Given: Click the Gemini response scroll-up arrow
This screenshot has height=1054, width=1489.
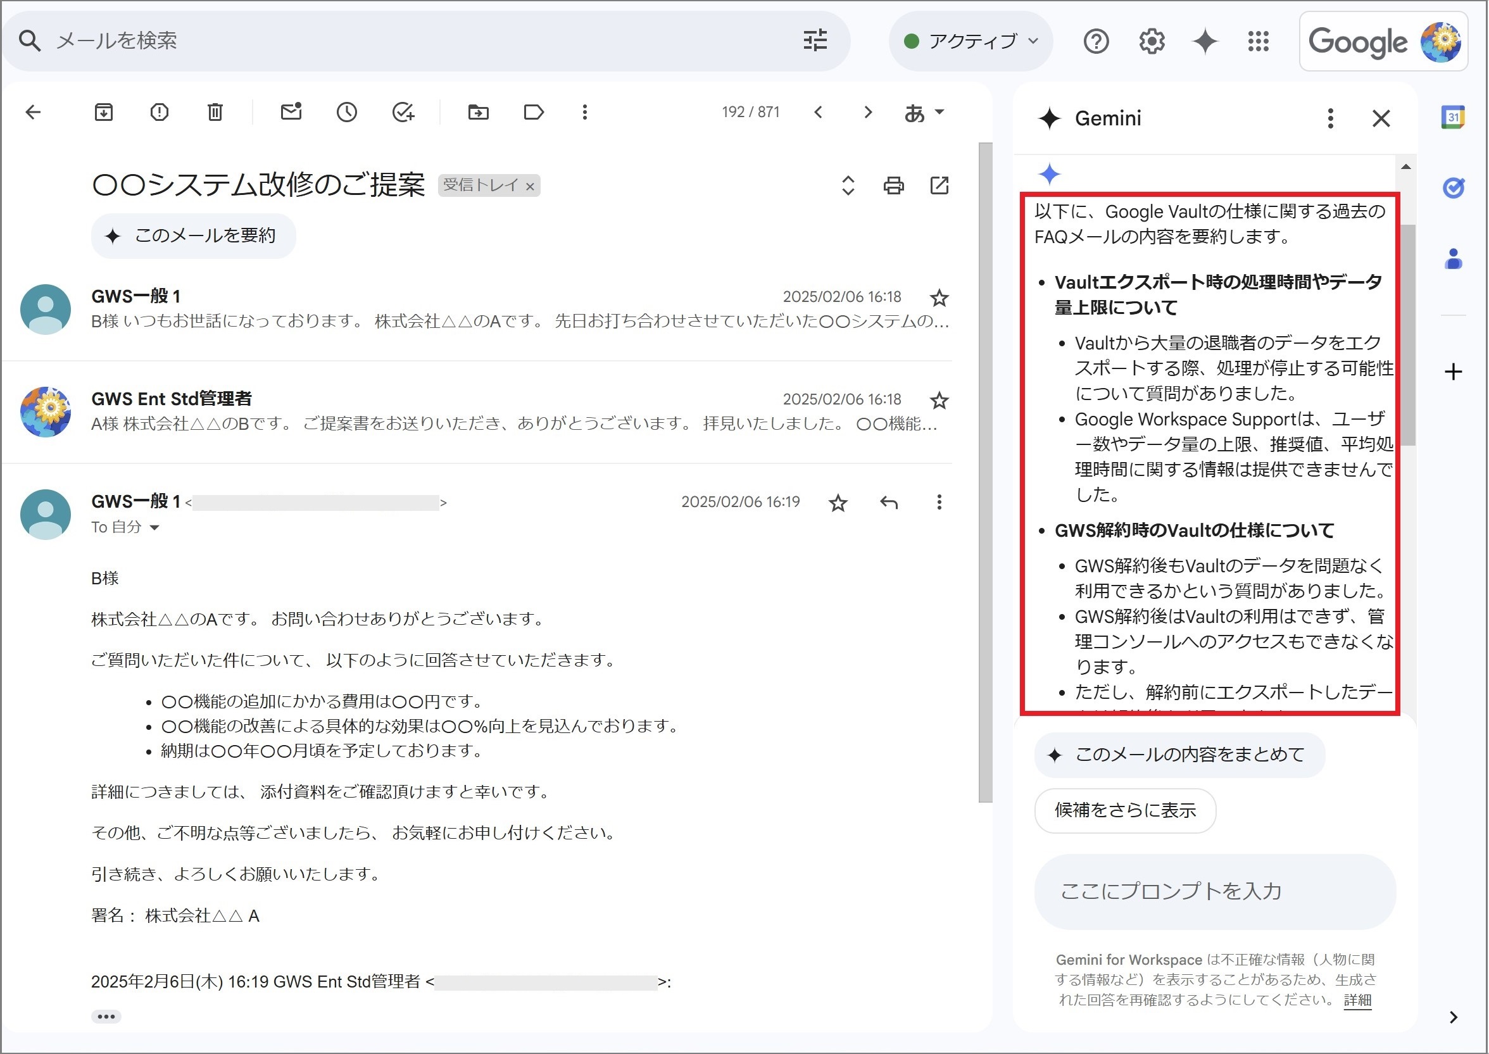Looking at the screenshot, I should [x=1406, y=168].
